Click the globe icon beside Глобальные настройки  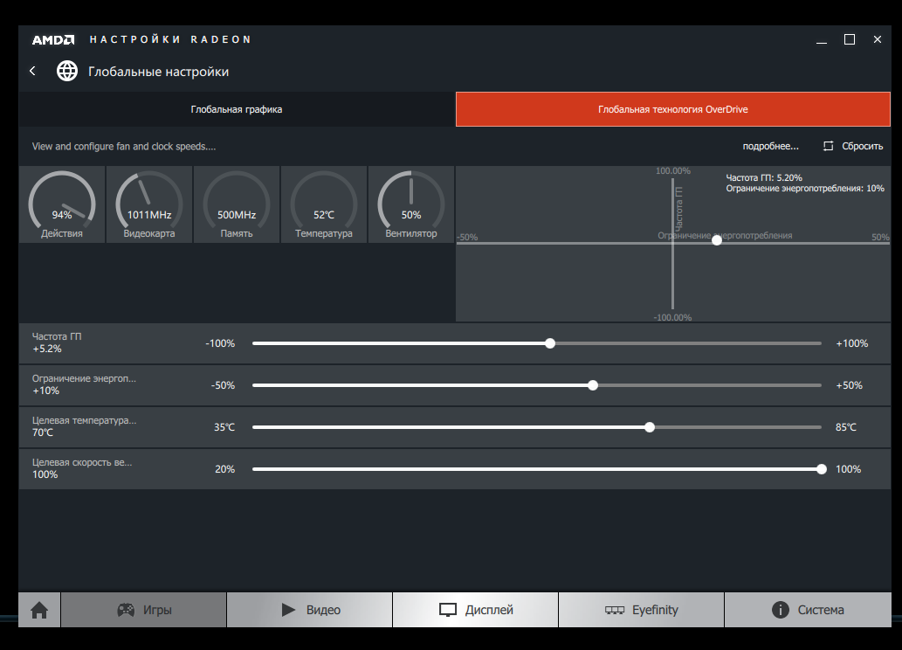click(66, 72)
